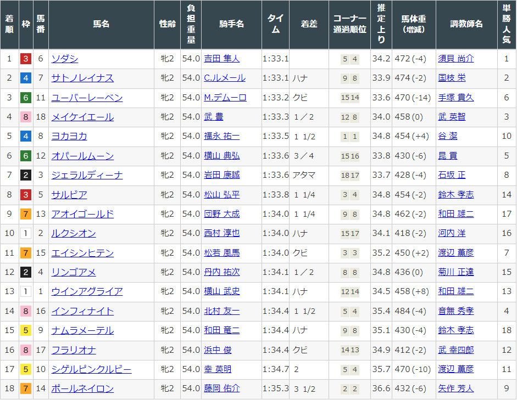Viewport: 517px width, 400px height.
Task: Select margin text アタマ
Action: pyautogui.click(x=304, y=176)
